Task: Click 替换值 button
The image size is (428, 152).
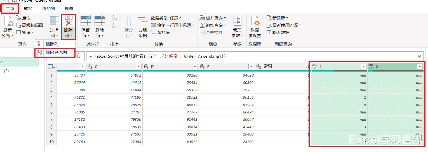Action: coord(160,33)
